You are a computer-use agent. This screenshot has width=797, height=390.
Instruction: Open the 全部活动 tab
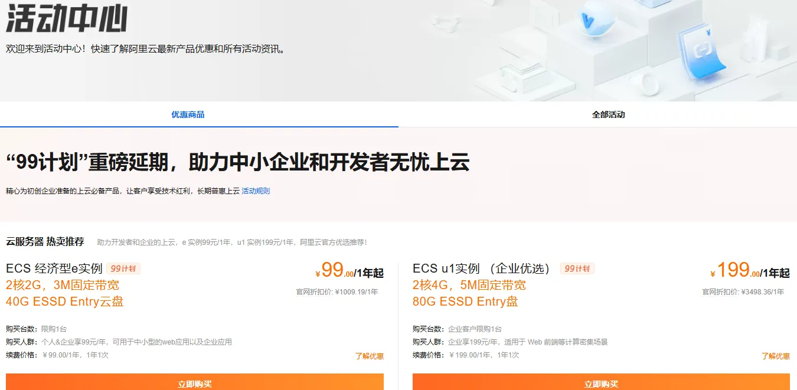(x=608, y=114)
